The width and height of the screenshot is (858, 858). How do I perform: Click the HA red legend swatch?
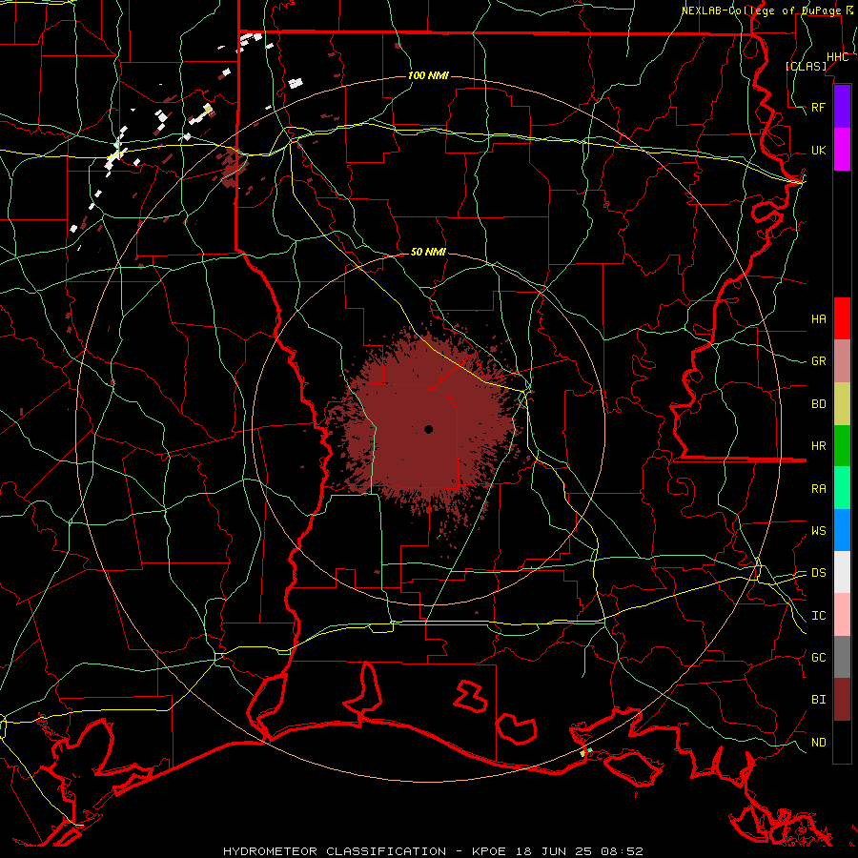point(842,318)
